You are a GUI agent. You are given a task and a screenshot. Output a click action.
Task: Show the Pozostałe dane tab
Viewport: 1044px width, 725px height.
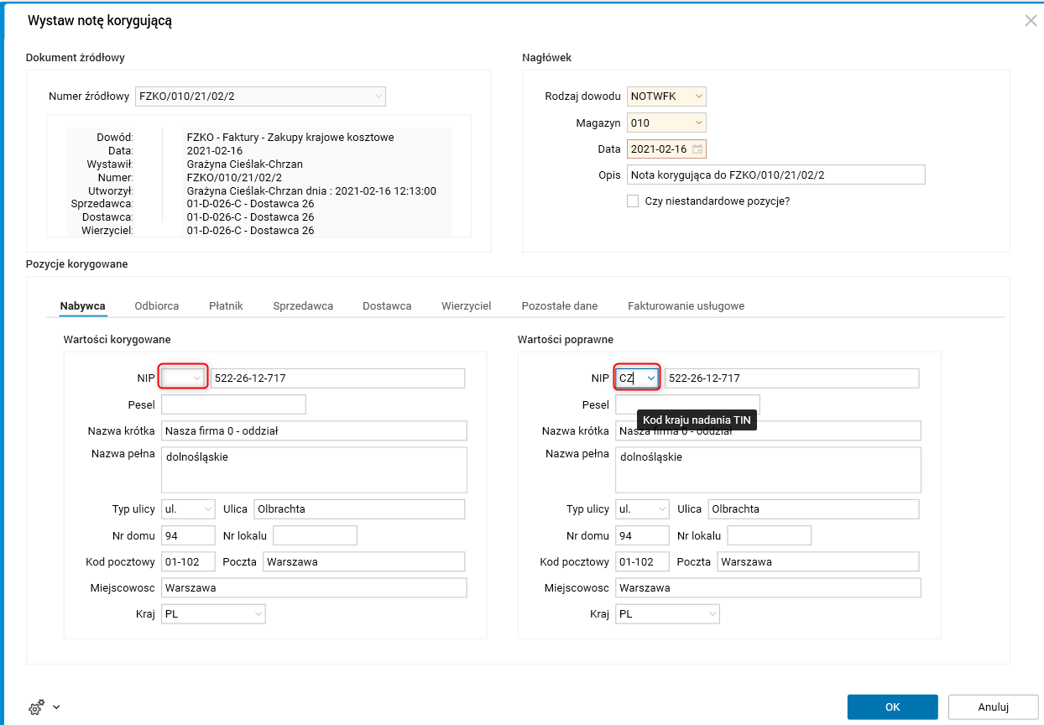[560, 306]
